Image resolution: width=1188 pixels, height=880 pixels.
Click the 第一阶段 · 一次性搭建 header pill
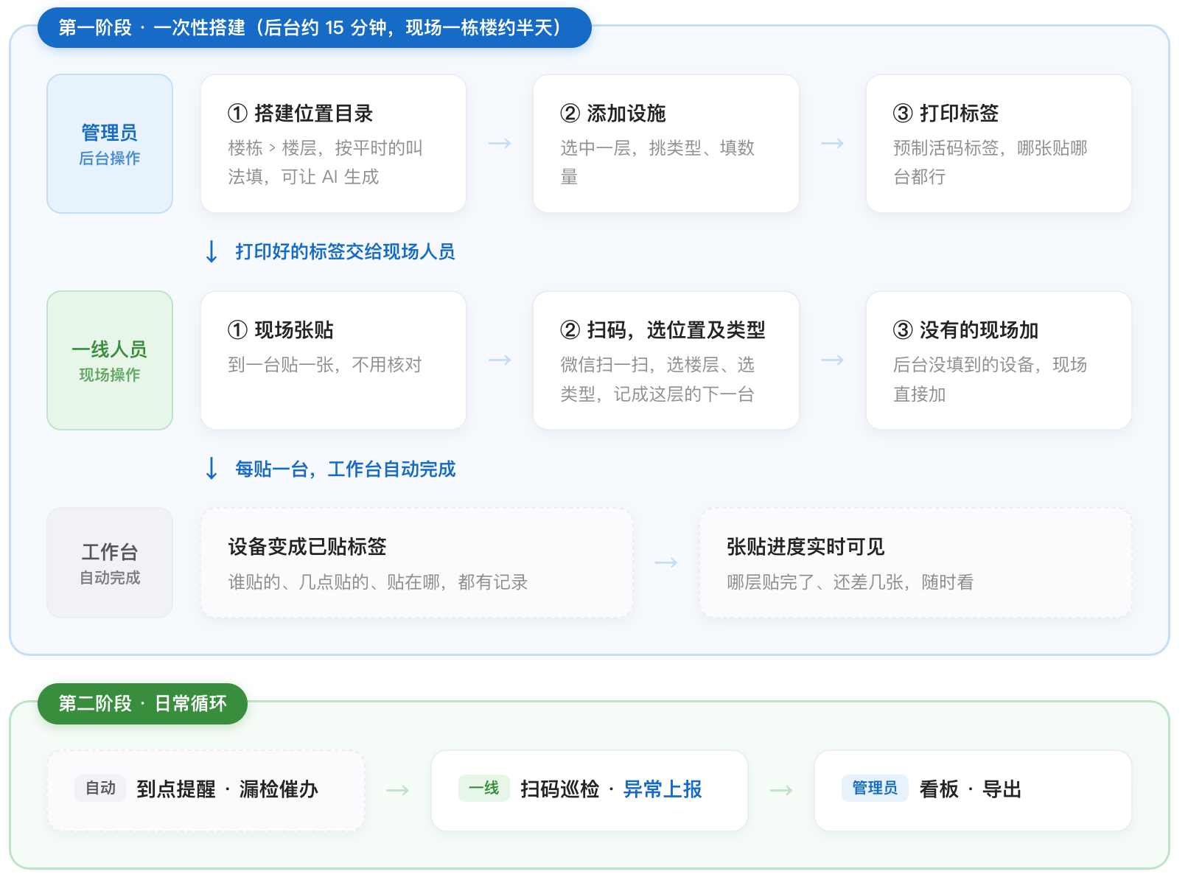[315, 28]
